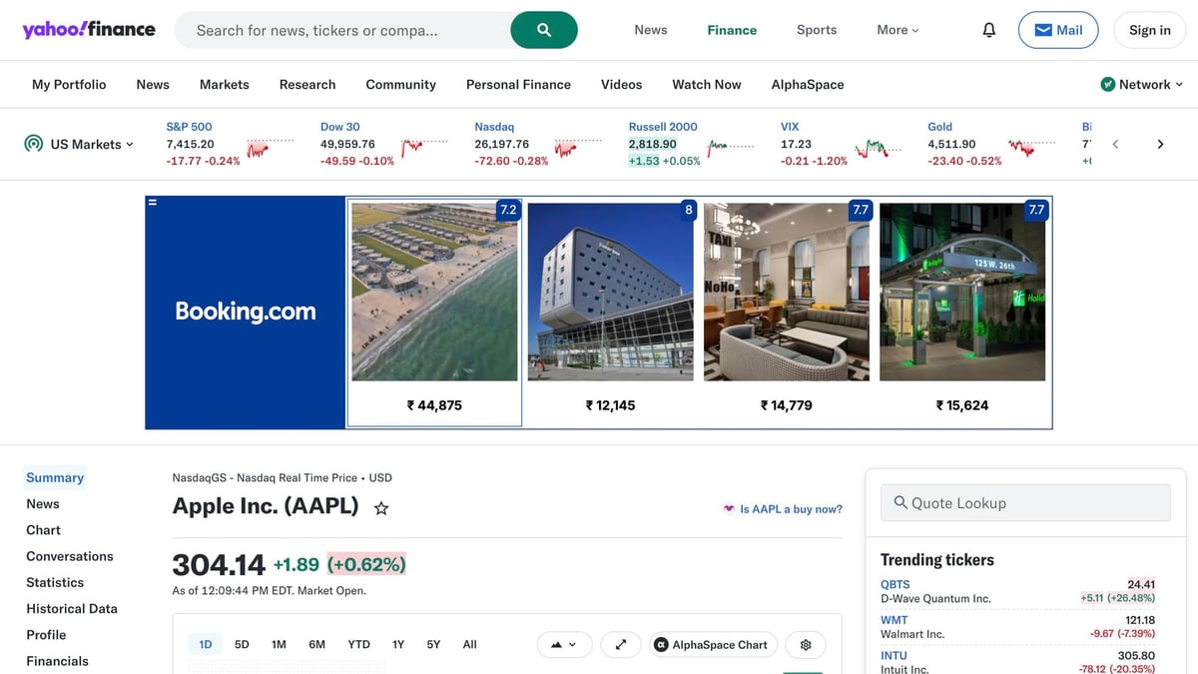Select Conversations in the left sidebar
The height and width of the screenshot is (674, 1198).
click(x=70, y=556)
